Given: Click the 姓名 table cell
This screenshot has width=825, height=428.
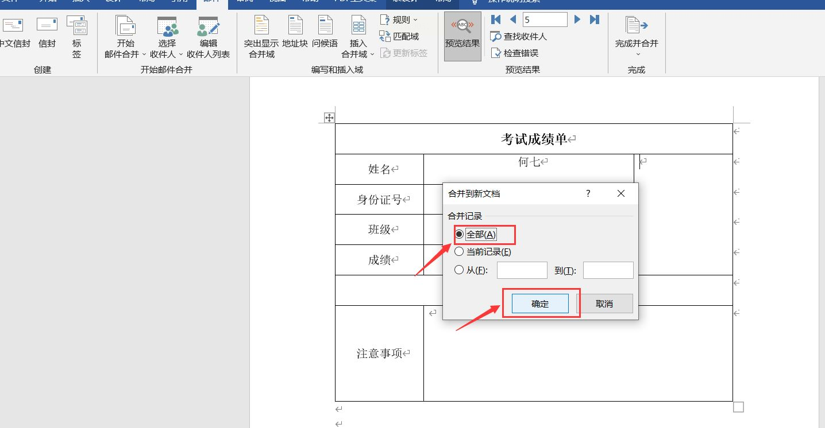Looking at the screenshot, I should 379,169.
